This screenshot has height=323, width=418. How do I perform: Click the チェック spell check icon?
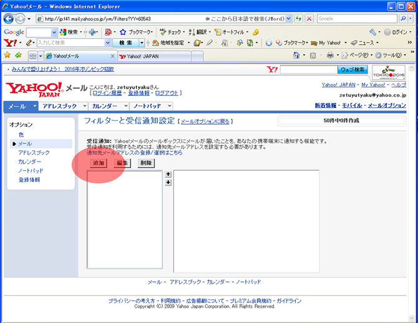163,32
